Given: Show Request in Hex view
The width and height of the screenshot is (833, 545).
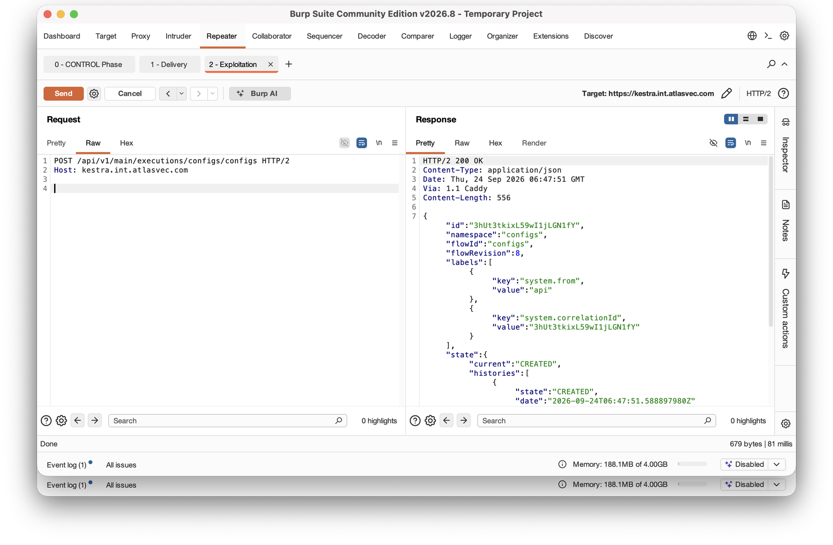Looking at the screenshot, I should [127, 143].
